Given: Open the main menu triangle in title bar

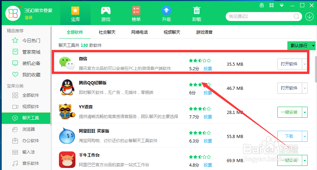Looking at the screenshot, I should 282,6.
